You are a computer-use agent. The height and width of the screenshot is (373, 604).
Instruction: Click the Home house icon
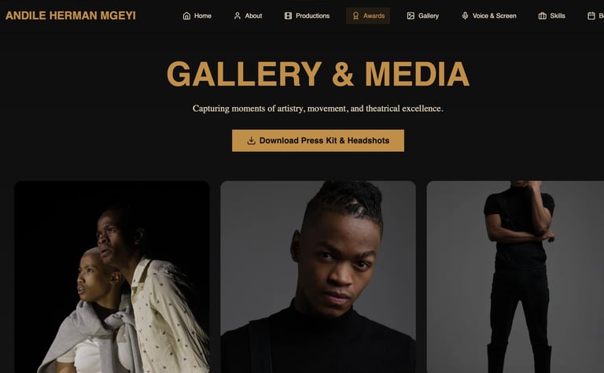click(186, 16)
